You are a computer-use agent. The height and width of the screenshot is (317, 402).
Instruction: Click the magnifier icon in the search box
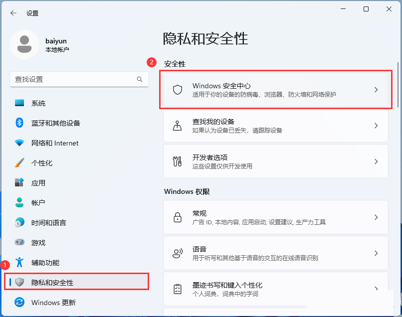coord(140,79)
